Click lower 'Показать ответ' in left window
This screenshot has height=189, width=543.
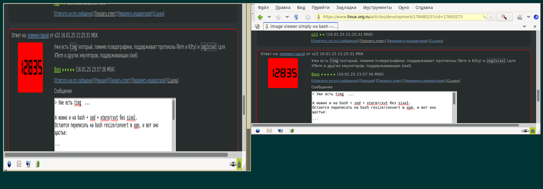[119, 80]
